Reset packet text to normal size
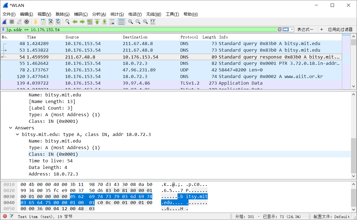 [x=145, y=22]
